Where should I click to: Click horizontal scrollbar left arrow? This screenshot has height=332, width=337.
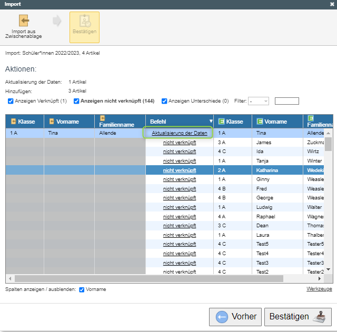tap(10, 279)
